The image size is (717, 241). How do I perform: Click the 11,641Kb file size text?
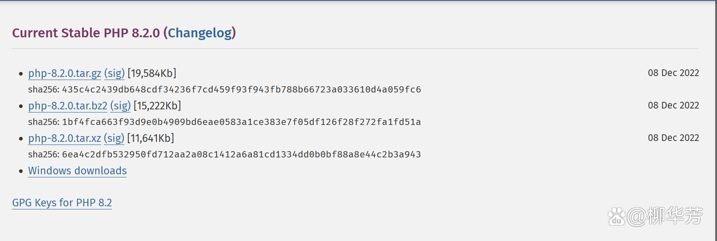151,138
